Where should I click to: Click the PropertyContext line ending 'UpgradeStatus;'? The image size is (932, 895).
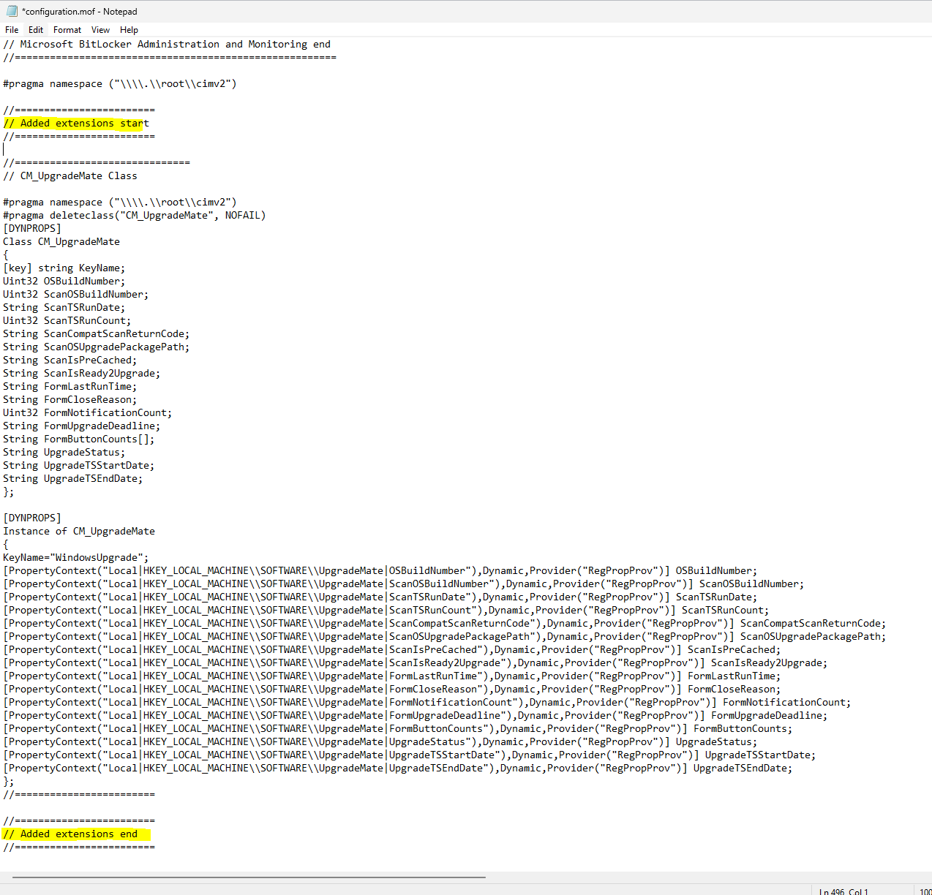pos(380,742)
